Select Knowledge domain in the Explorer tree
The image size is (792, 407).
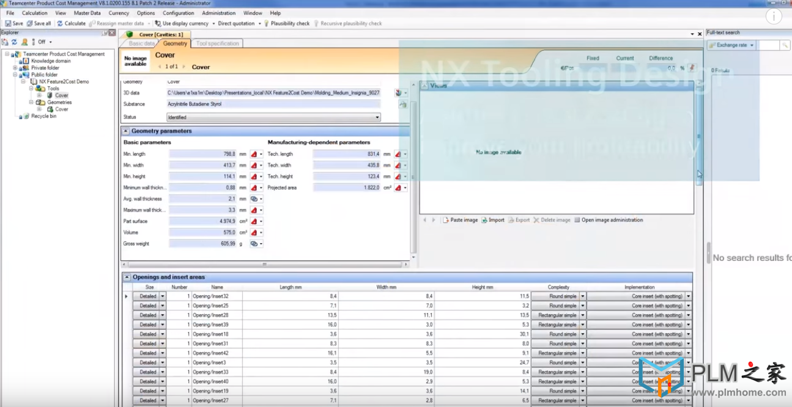(x=51, y=61)
